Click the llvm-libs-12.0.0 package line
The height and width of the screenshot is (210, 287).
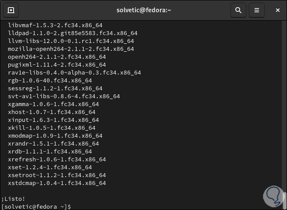coord(71,41)
